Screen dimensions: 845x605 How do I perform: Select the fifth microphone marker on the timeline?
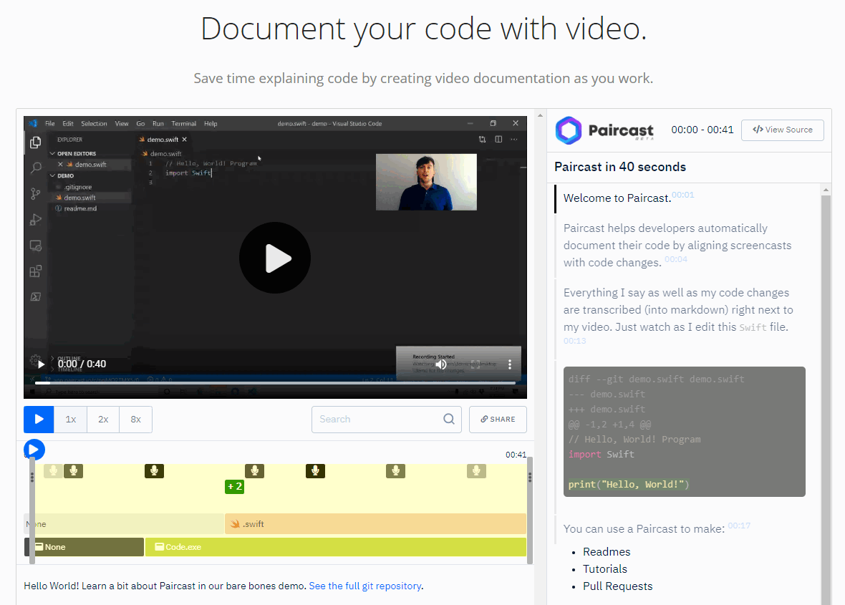click(315, 471)
